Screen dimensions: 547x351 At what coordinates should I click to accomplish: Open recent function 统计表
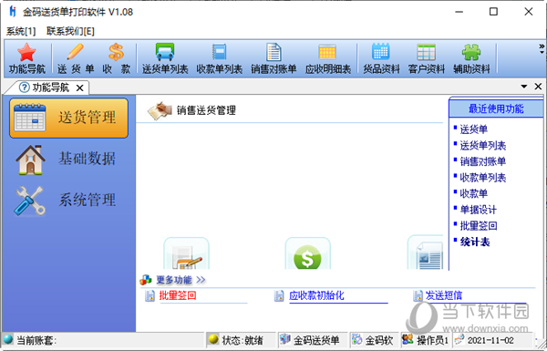(x=475, y=242)
